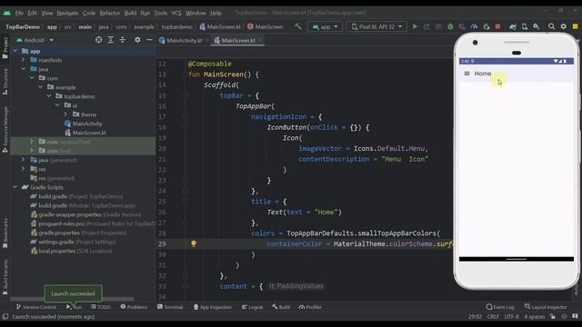Expand the manifests folder
The width and height of the screenshot is (582, 327).
pos(23,60)
